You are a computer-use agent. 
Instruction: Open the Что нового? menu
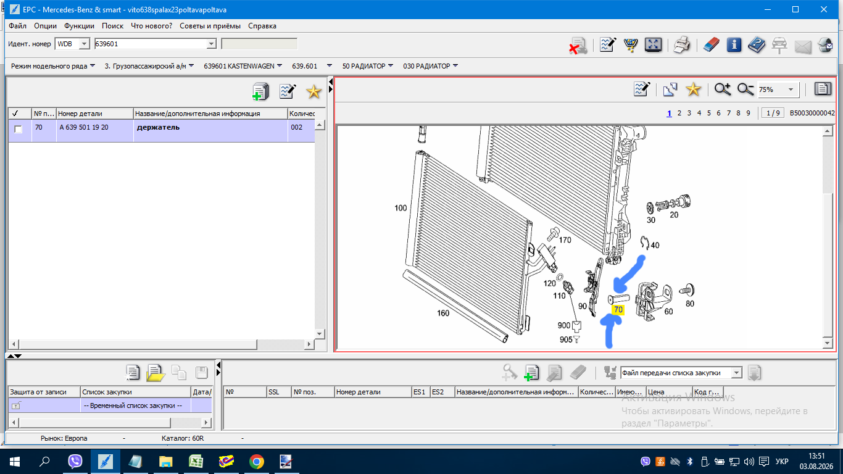(152, 26)
